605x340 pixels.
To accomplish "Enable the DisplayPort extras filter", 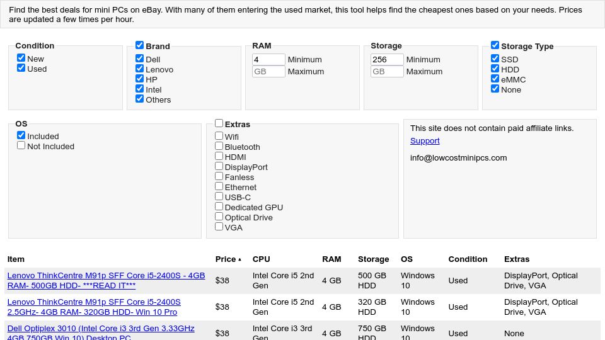I will pos(219,166).
